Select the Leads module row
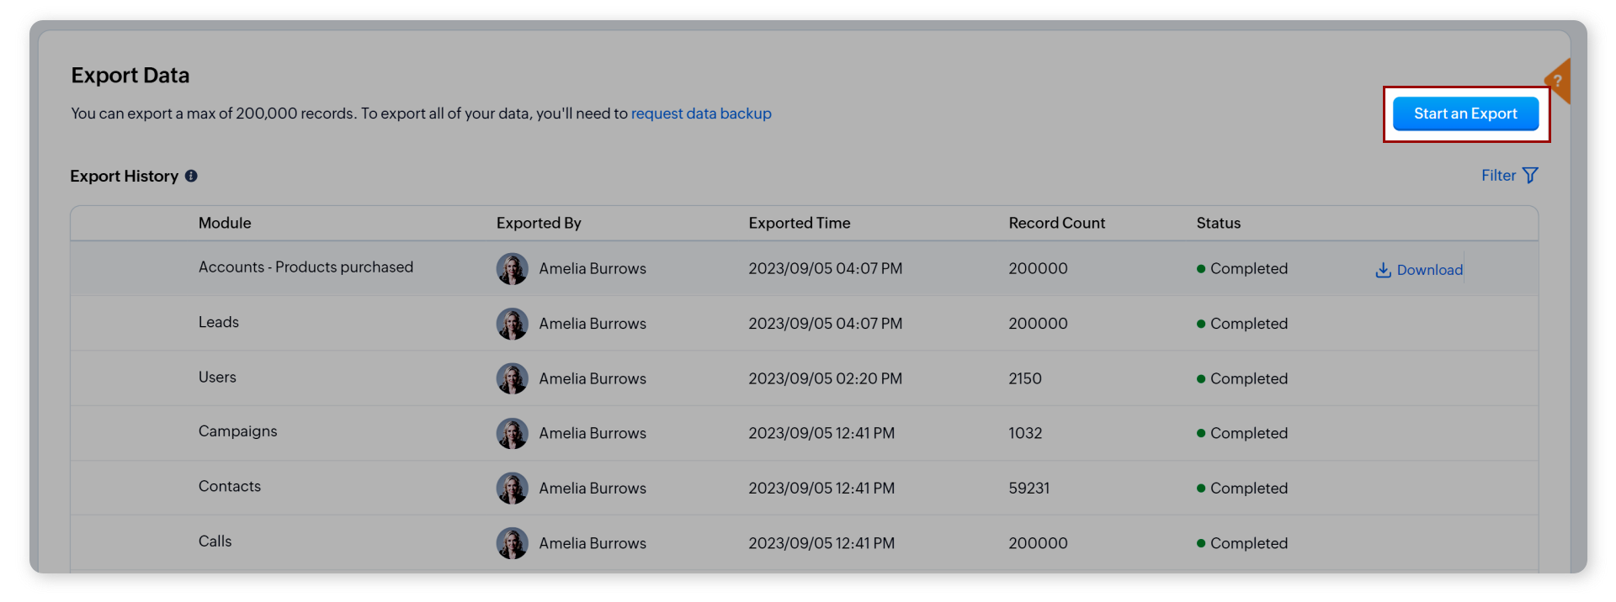 (219, 323)
